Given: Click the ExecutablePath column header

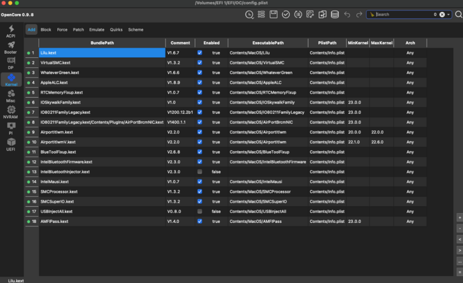Looking at the screenshot, I should point(268,43).
